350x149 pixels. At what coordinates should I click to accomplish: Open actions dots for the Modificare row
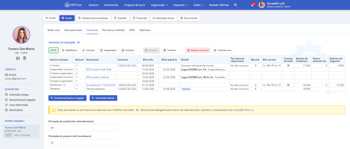(x=77, y=85)
